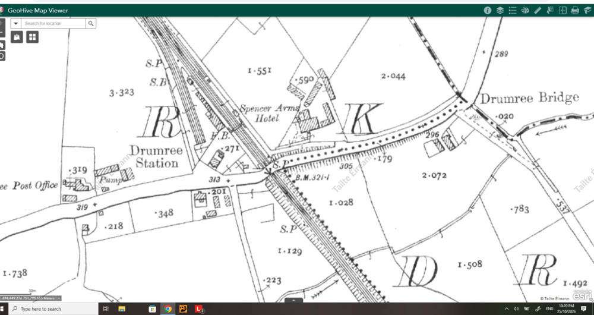Open the orange paint app on taskbar
This screenshot has width=594, height=315.
183,309
